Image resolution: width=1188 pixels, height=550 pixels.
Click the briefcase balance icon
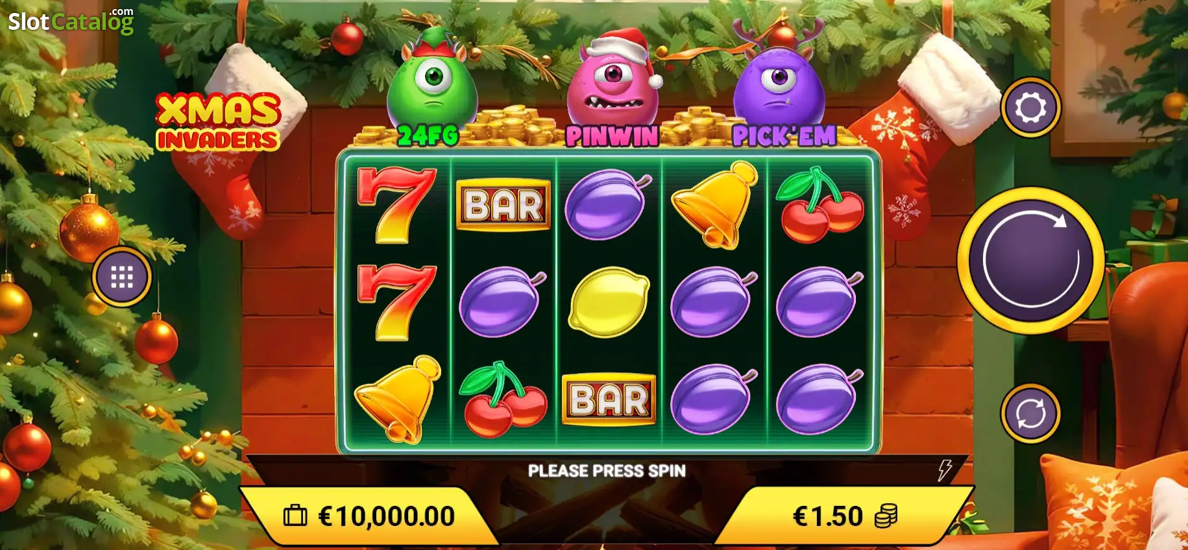(x=295, y=516)
